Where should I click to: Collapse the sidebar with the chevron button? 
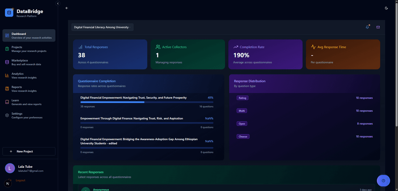tap(58, 3)
